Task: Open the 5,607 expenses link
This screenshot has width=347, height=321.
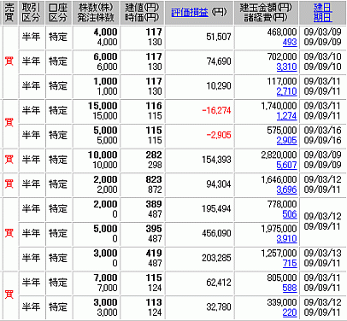Action: pos(286,165)
